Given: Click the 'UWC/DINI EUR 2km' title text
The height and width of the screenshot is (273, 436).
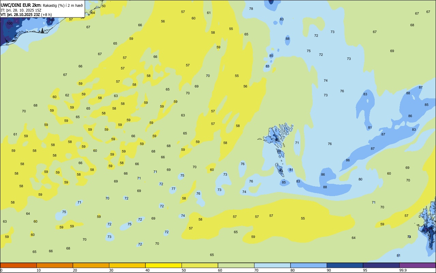Looking at the screenshot, I should click(21, 5).
